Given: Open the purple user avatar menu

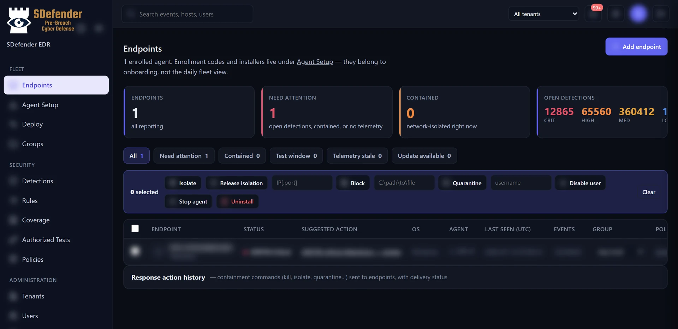Looking at the screenshot, I should click(638, 14).
